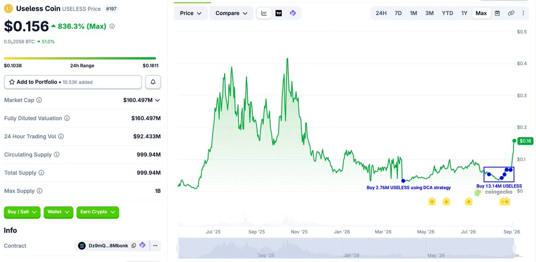Screen dimensions: 536x262
Task: Click the star in Add to Portfolio
Action: tap(12, 82)
